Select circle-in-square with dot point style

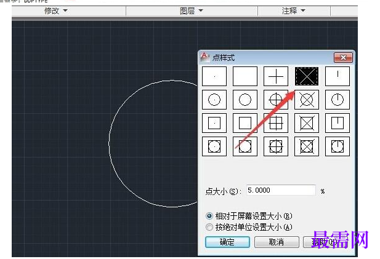click(x=214, y=146)
